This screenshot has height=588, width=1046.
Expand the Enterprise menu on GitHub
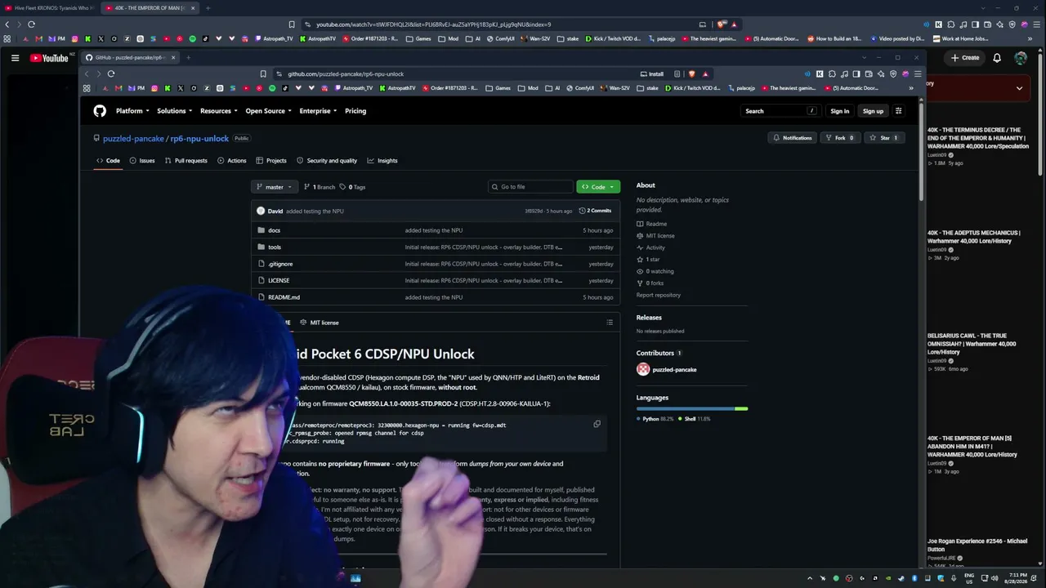pos(318,111)
